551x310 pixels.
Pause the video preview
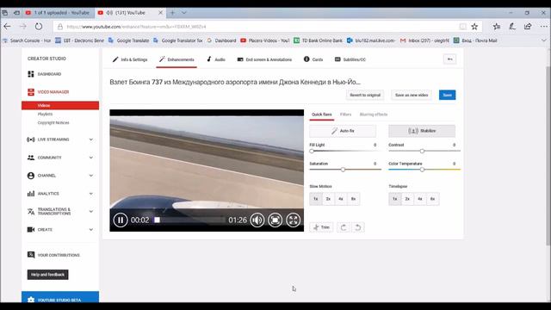coord(121,220)
